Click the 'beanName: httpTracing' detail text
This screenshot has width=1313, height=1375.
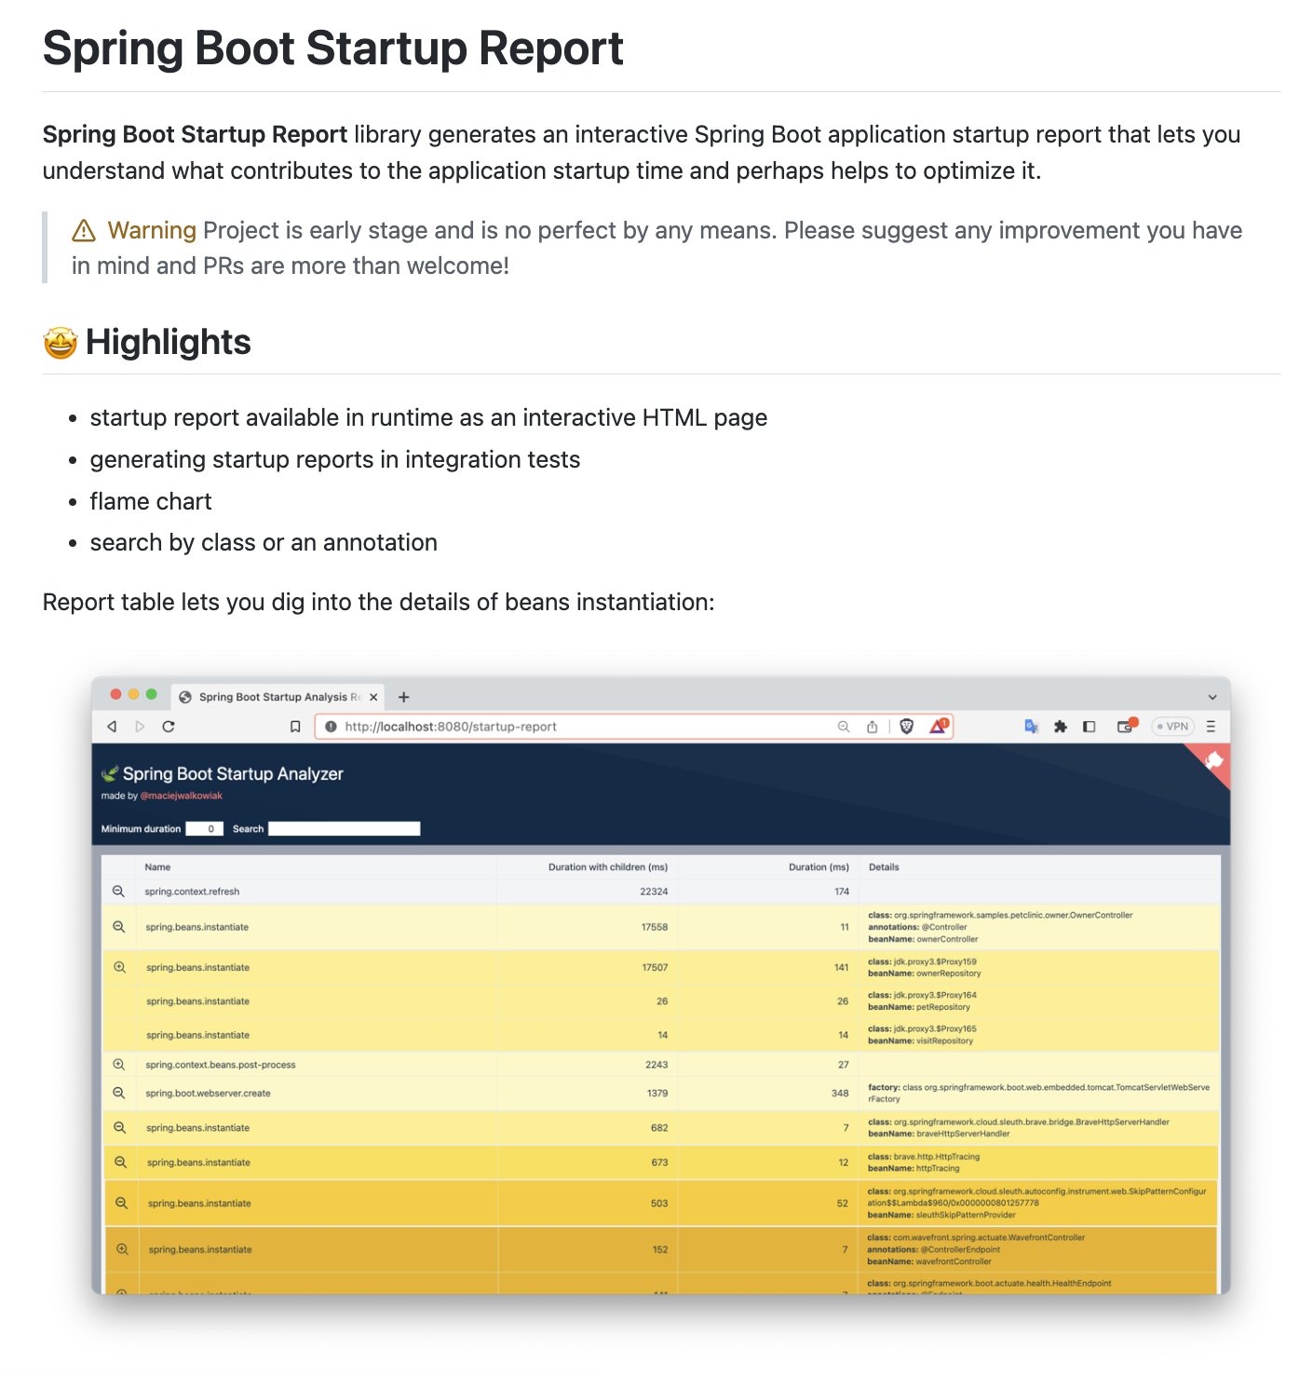pyautogui.click(x=914, y=1168)
